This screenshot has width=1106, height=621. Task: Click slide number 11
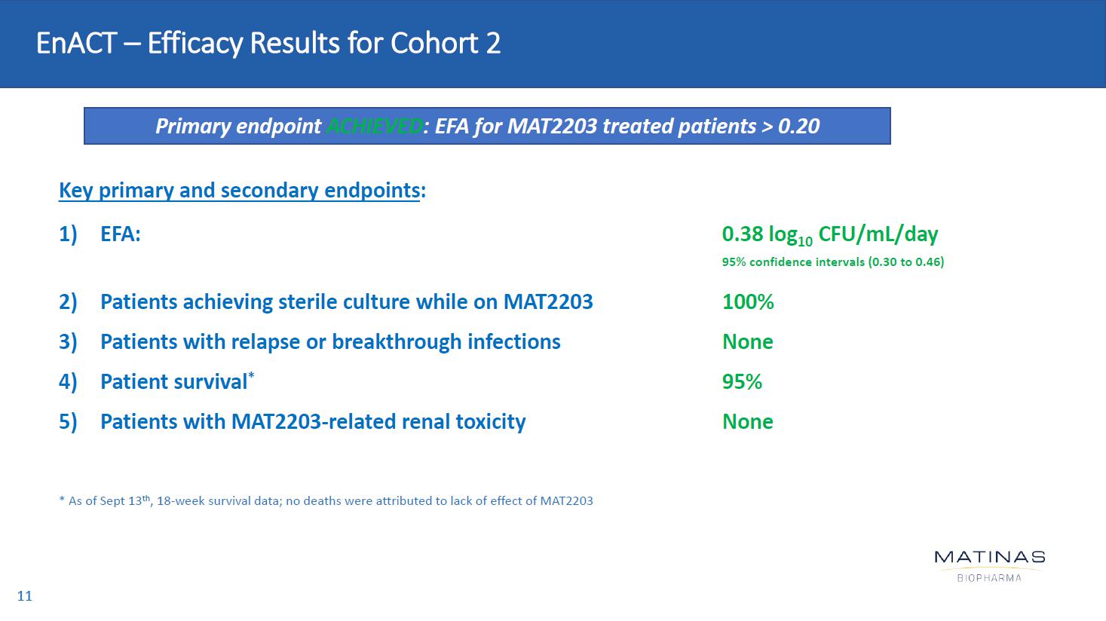25,596
